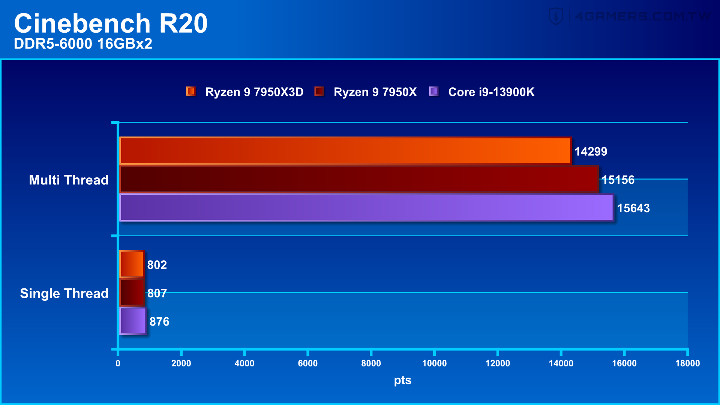Select the legend label Core i9-13900K

491,92
